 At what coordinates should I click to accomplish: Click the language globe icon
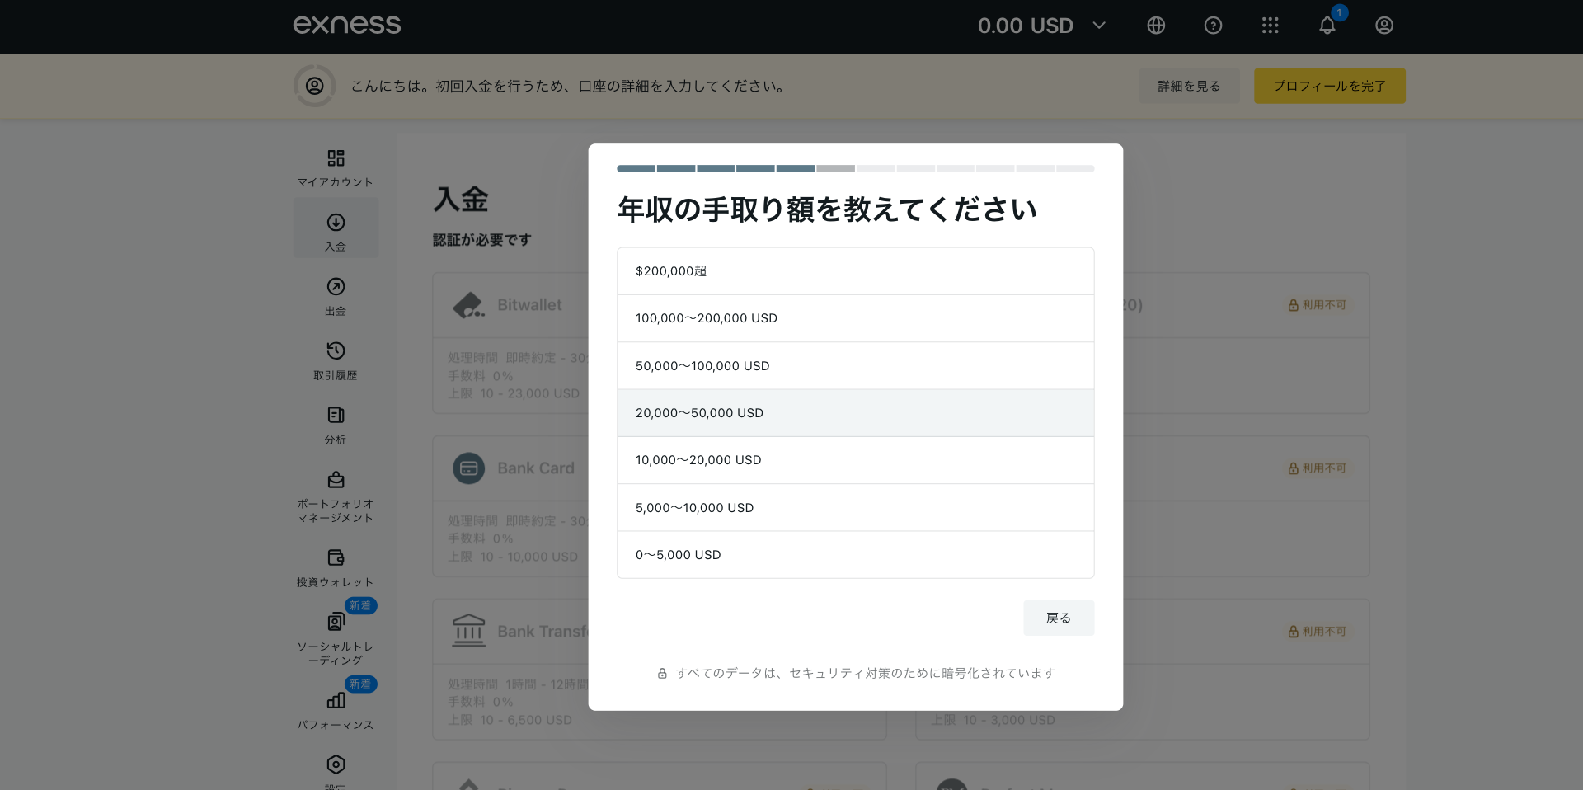click(x=1156, y=26)
